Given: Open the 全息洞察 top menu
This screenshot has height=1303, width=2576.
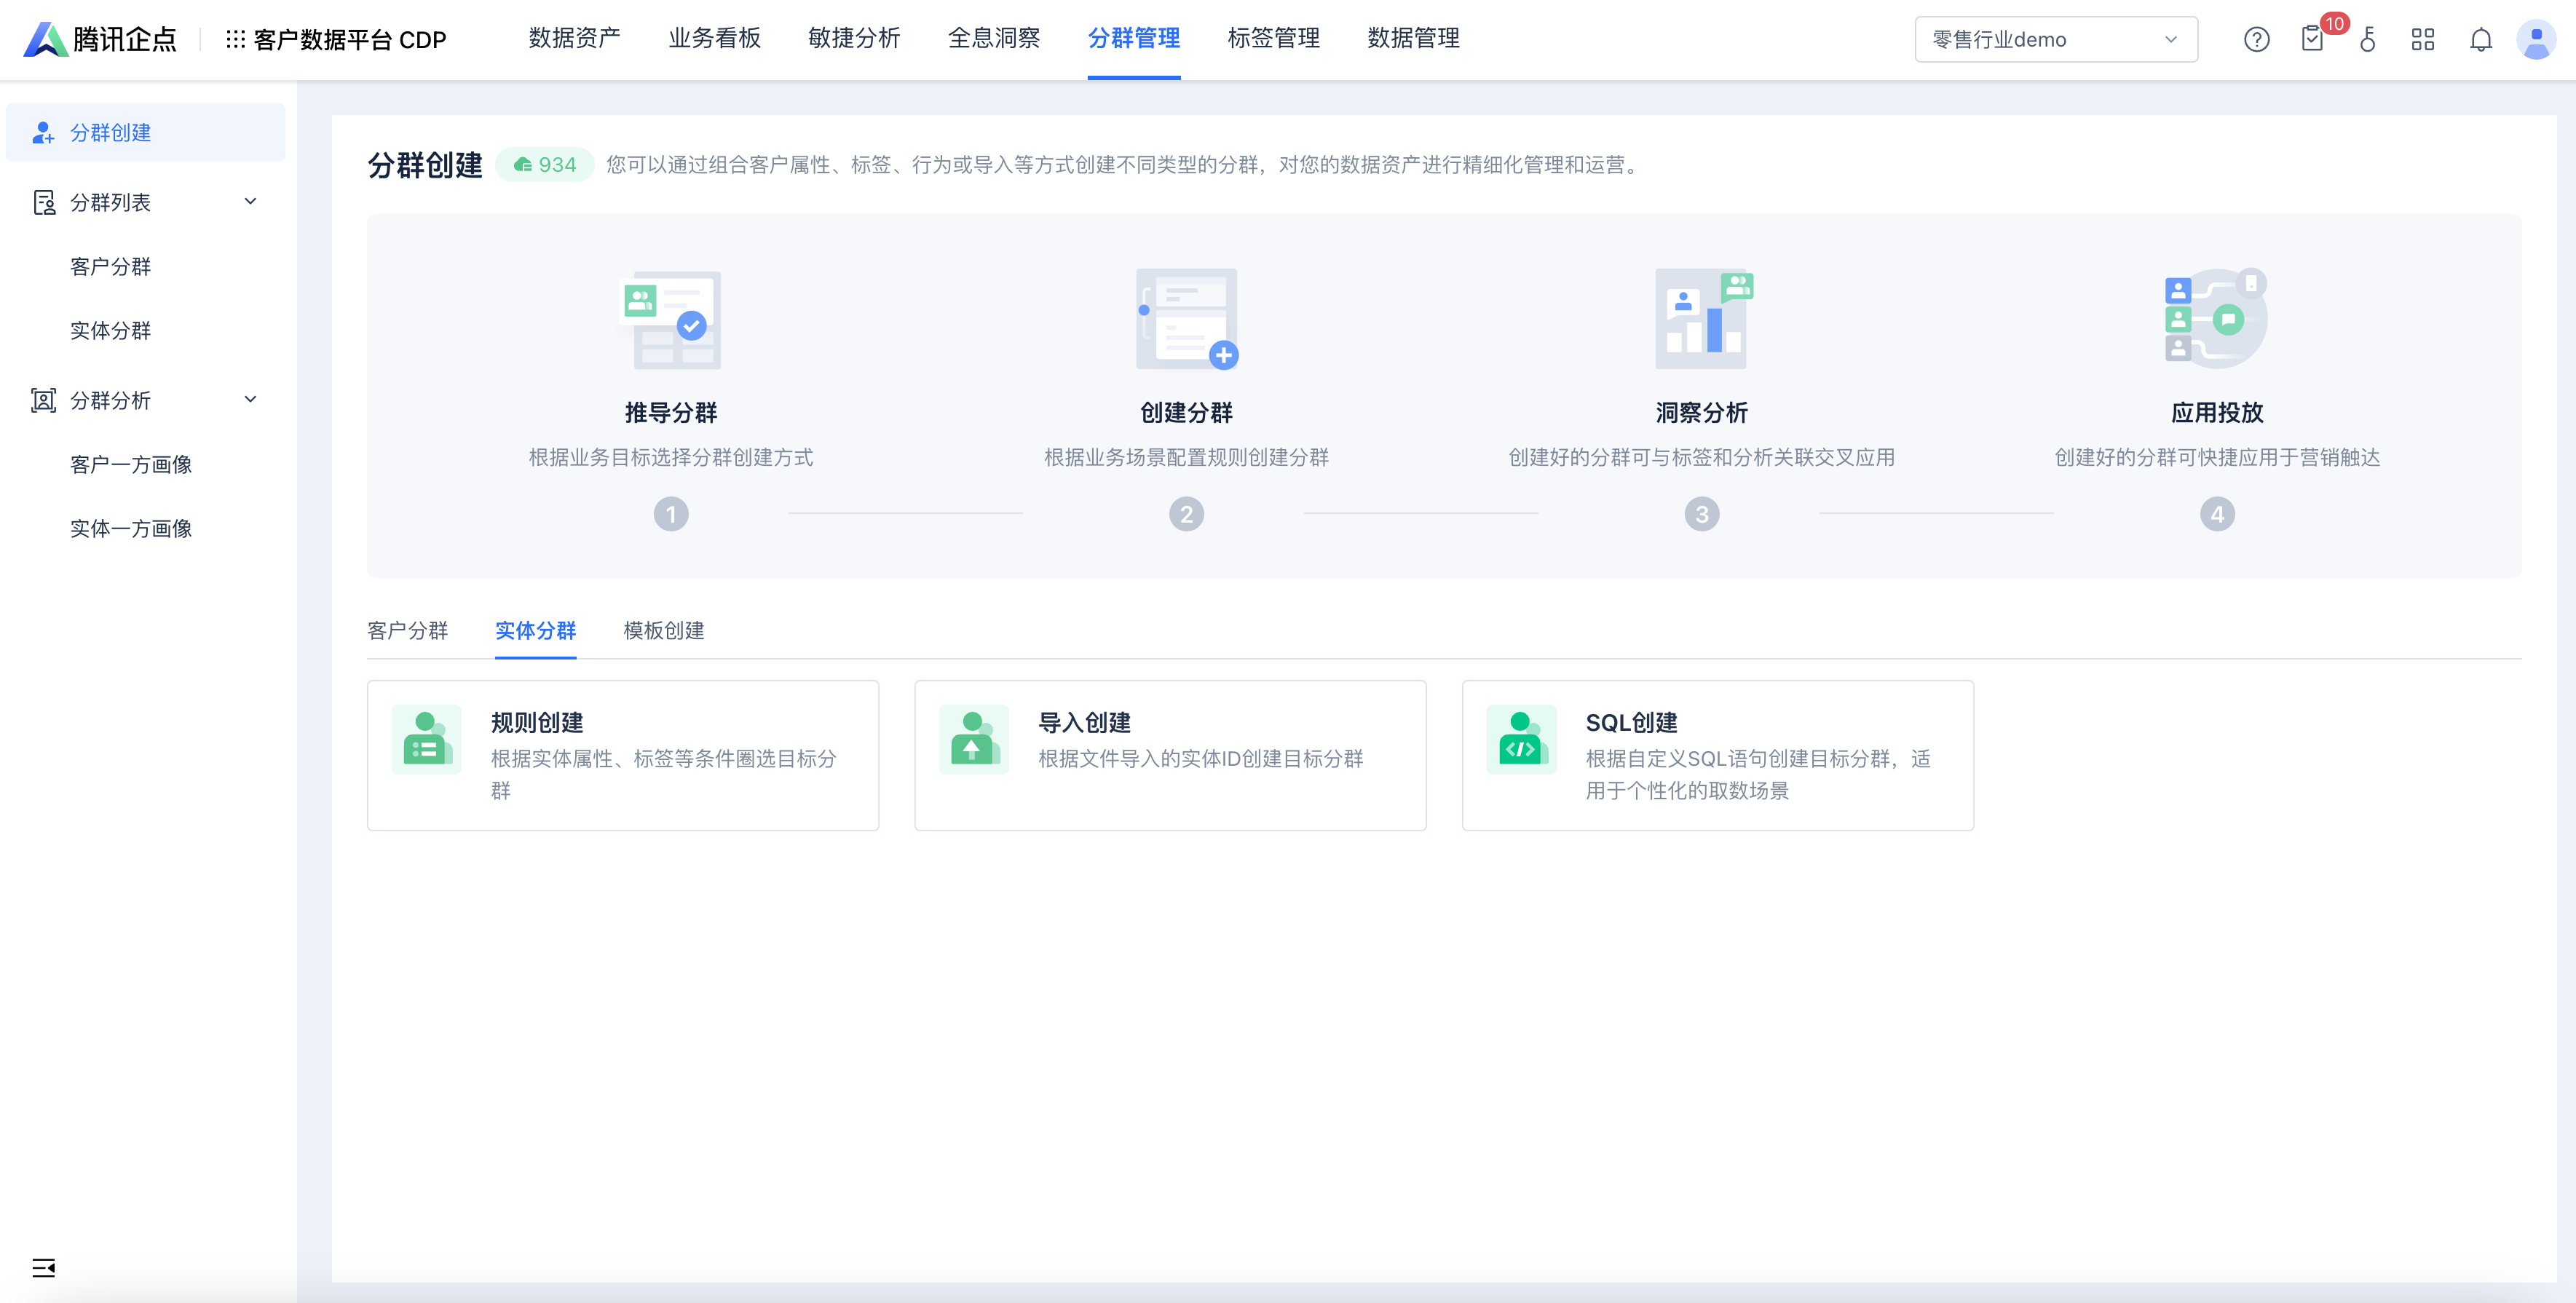Looking at the screenshot, I should tap(994, 39).
